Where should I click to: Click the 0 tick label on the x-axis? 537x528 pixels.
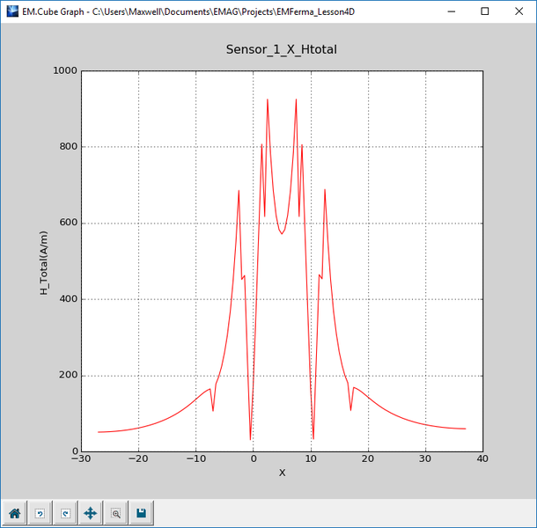253,460
